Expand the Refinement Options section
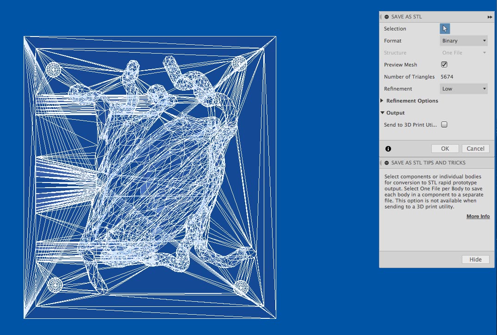Viewport: 497px width, 335px height. coord(382,101)
